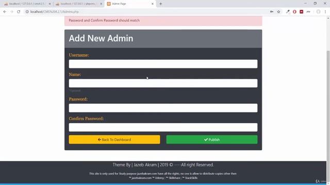Click the php extension icon
Image resolution: width=330 pixels, height=185 pixels.
[x=308, y=12]
